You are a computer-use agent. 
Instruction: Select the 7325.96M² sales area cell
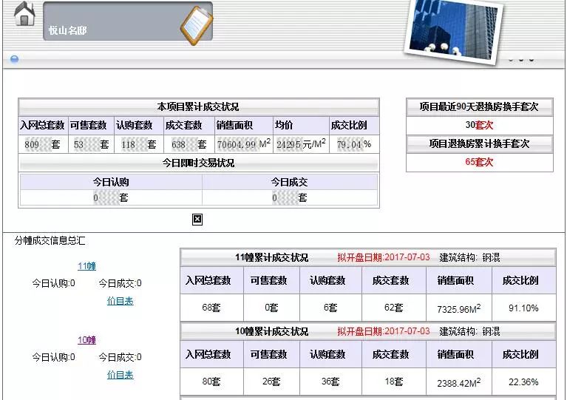[459, 308]
